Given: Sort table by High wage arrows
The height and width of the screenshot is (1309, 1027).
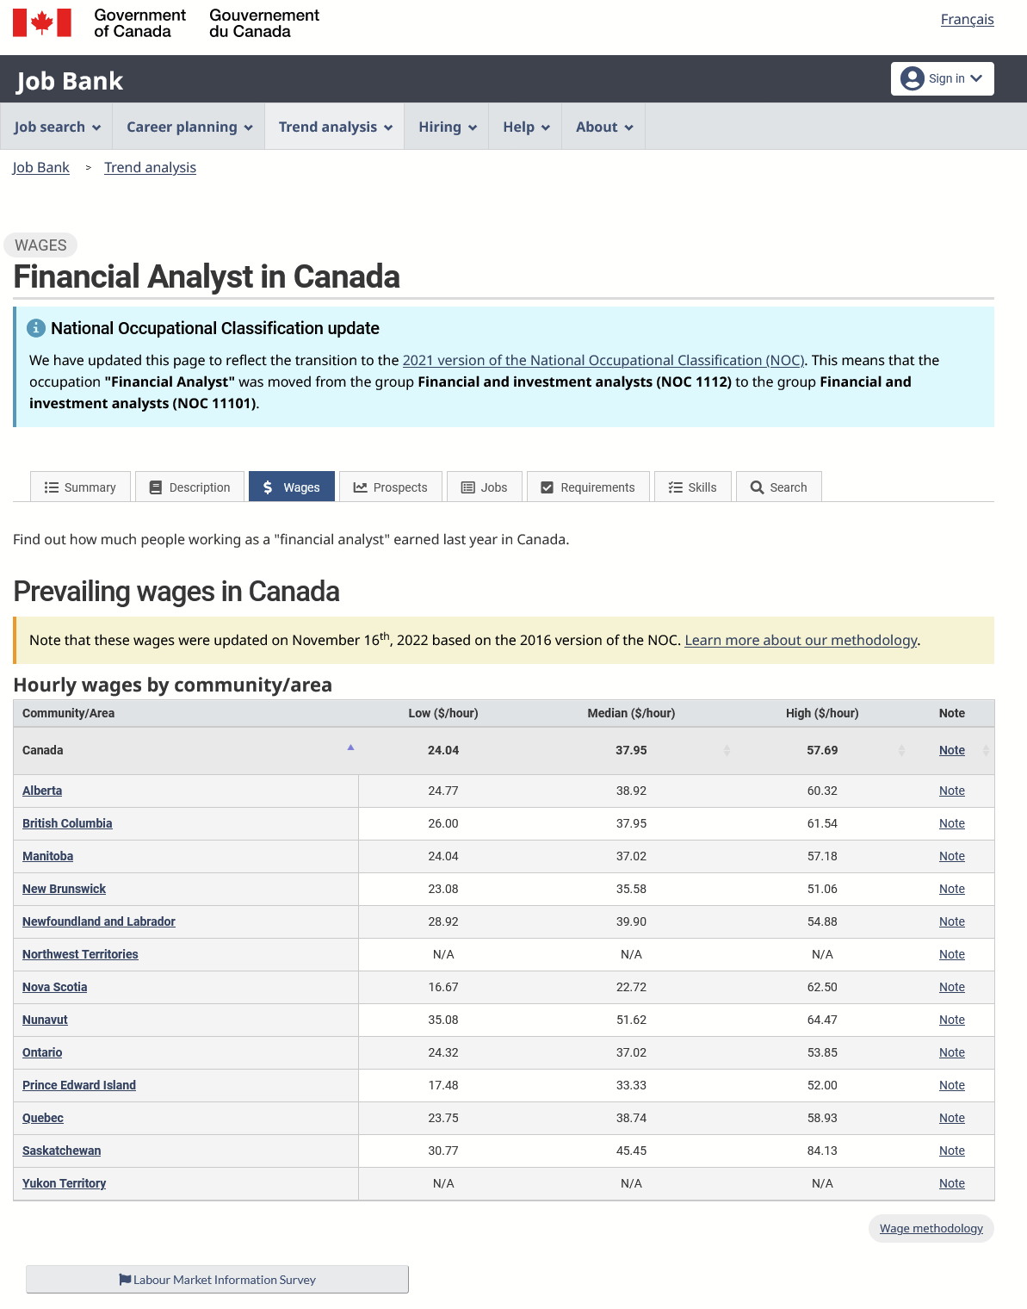Looking at the screenshot, I should coord(901,751).
